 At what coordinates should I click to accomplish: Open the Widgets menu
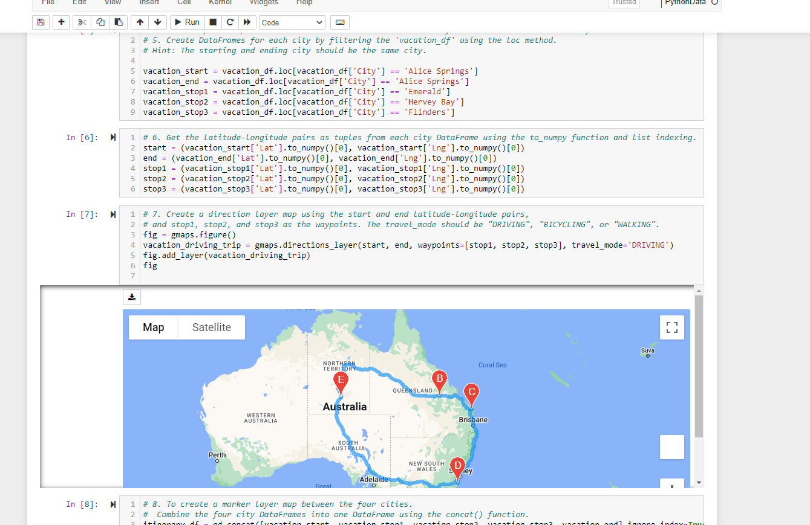(x=264, y=2)
